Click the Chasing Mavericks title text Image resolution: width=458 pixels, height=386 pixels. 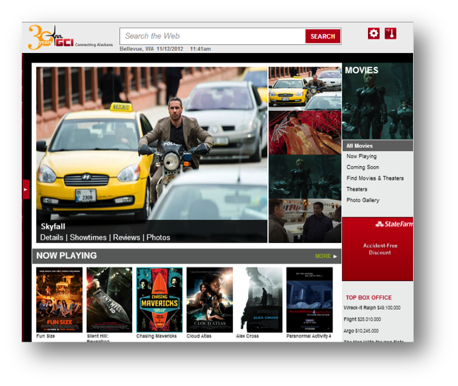click(157, 336)
